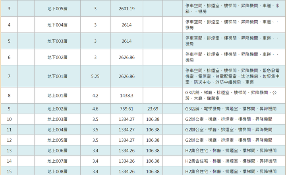Click the usage text starting 停車空間 in row 4
The width and height of the screenshot is (286, 175).
[232, 25]
